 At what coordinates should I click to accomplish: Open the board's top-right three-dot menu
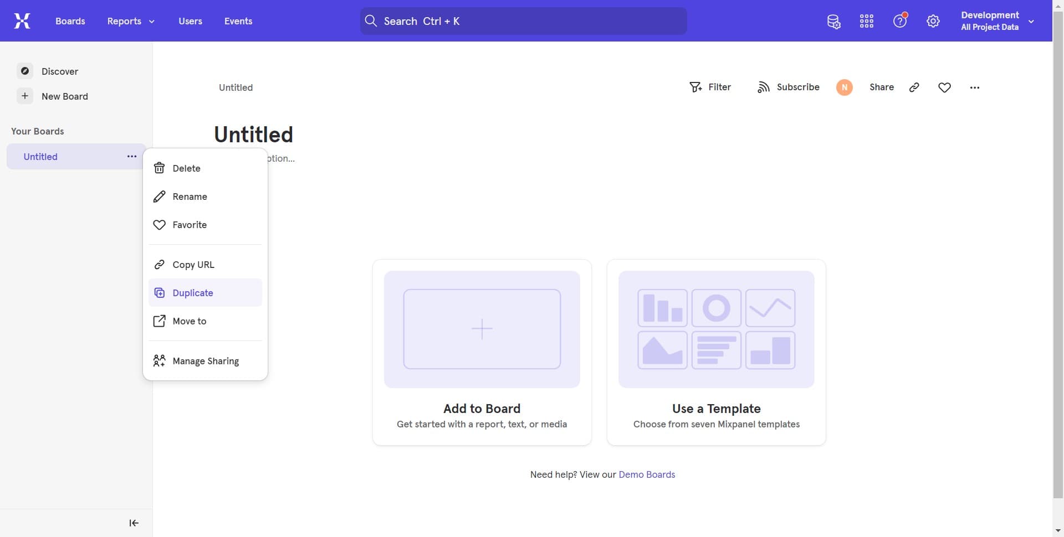(x=975, y=87)
